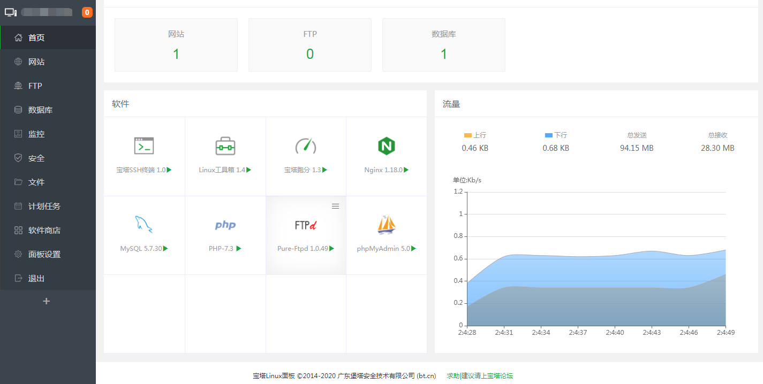Open the 宝塔SSH终端 terminal icon
This screenshot has height=384, width=763.
coord(144,145)
